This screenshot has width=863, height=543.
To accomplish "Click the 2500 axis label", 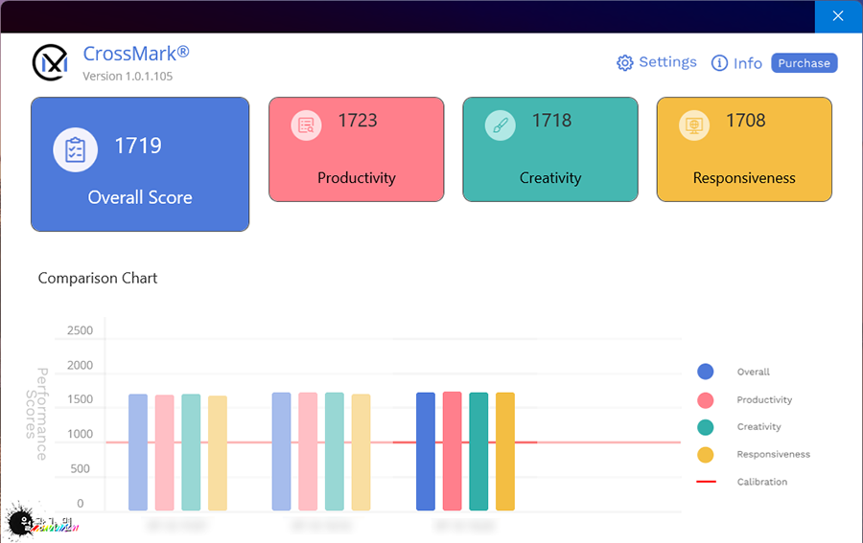I will pos(80,330).
